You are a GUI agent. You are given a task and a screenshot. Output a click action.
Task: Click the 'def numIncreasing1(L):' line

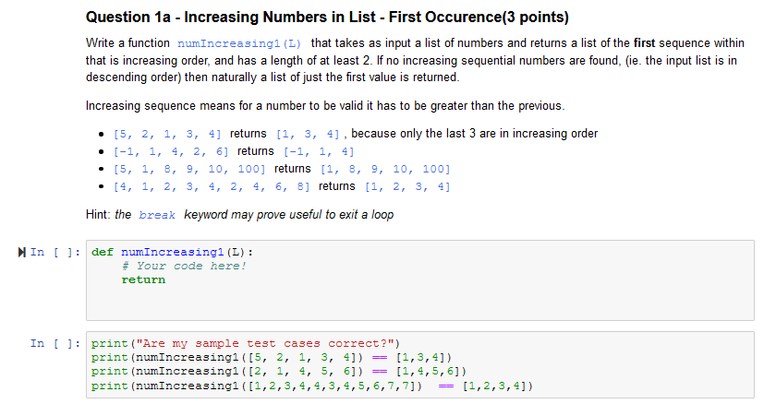pos(173,252)
